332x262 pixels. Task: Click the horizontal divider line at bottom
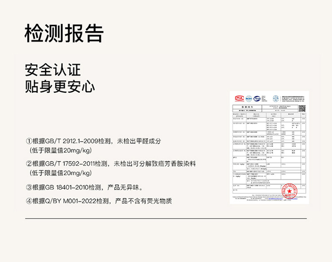point(166,219)
